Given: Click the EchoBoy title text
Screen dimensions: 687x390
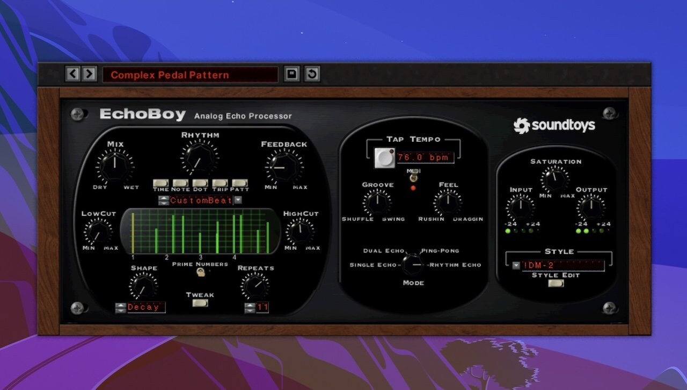Looking at the screenshot, I should 142,114.
